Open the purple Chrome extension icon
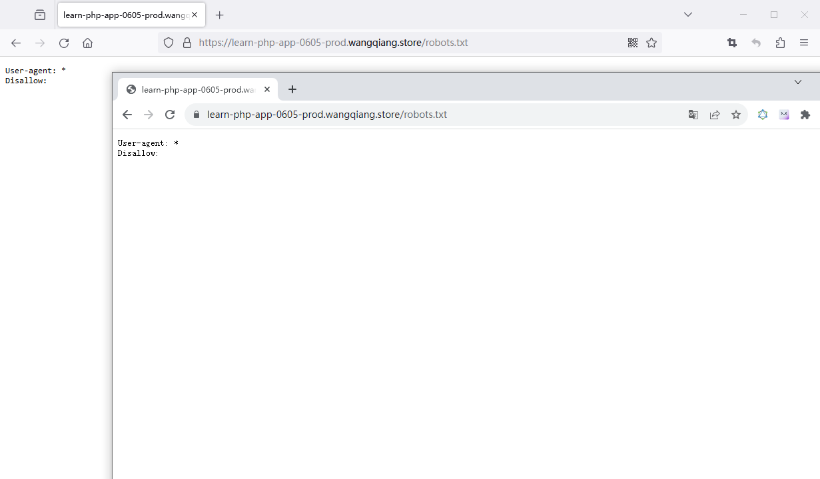Image resolution: width=820 pixels, height=479 pixels. pos(784,115)
